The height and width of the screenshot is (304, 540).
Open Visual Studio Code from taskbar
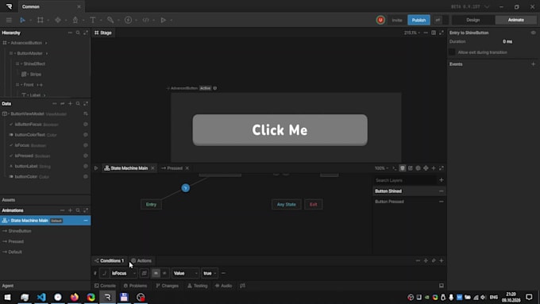click(x=41, y=297)
